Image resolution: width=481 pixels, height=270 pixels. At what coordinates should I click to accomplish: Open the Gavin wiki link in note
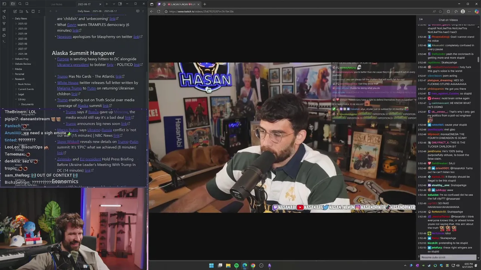click(71, 25)
